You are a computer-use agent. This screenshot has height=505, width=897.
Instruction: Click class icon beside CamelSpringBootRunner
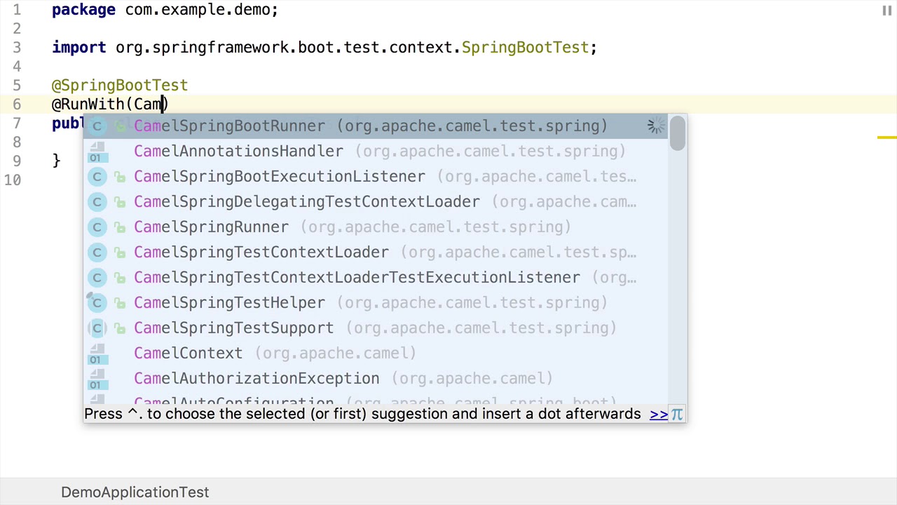97,126
